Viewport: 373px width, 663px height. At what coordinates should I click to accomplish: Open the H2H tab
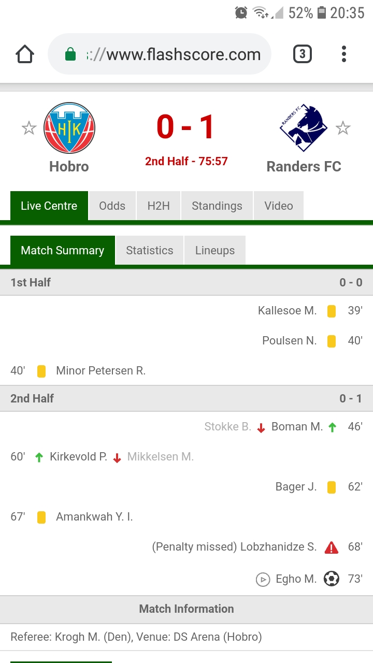[159, 206]
